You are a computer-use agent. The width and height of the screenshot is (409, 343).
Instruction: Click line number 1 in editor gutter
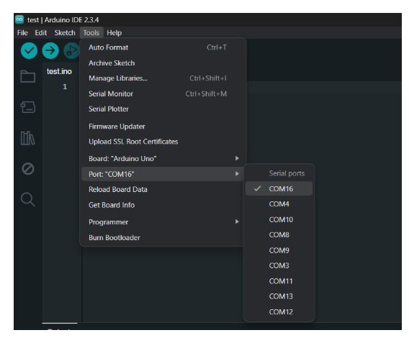click(x=65, y=86)
